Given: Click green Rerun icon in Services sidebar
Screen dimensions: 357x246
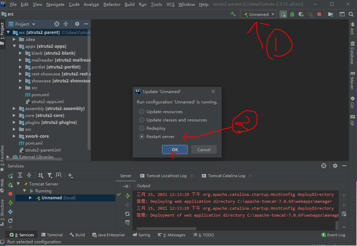Looking at the screenshot, I should 10,176.
